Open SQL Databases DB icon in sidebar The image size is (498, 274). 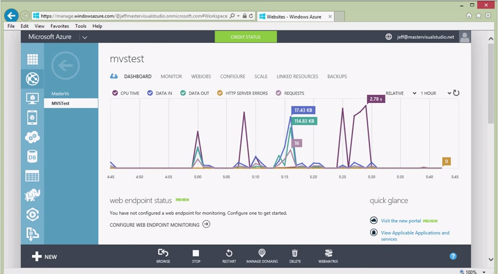coord(33,157)
